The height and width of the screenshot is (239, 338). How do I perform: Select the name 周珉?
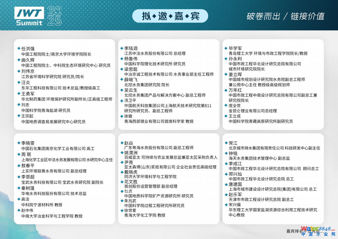[26, 154]
